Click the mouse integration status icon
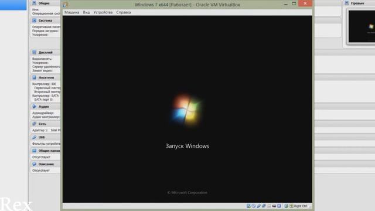The image size is (375, 211). (286, 206)
